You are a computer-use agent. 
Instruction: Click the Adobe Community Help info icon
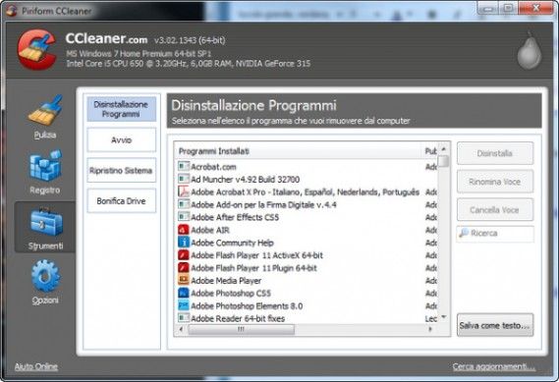[x=184, y=243]
